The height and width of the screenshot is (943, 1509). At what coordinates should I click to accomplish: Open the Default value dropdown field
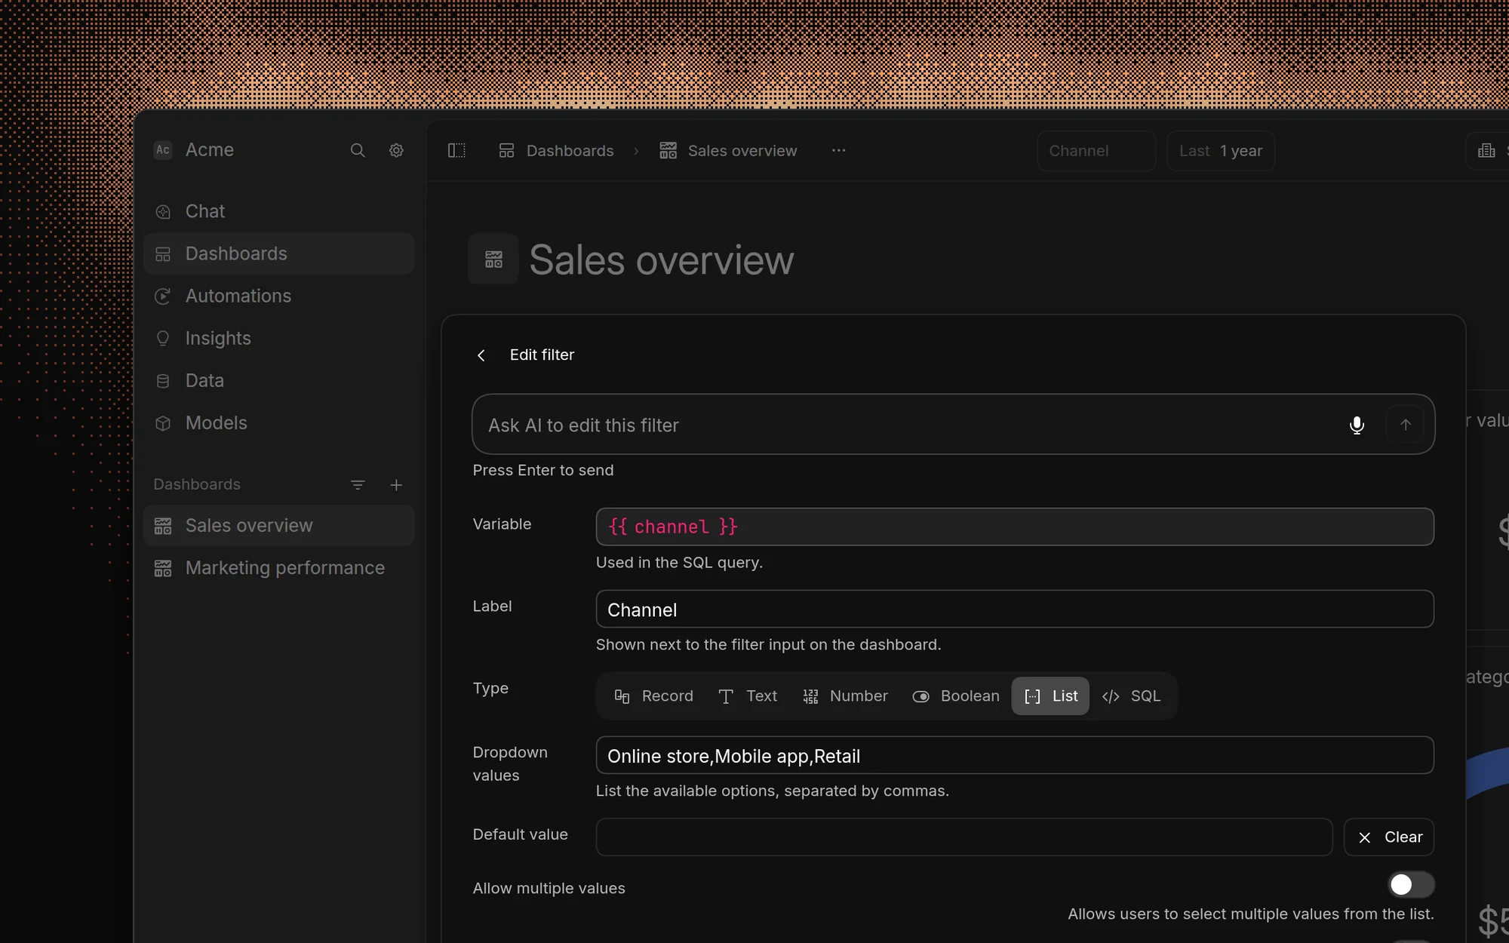(964, 837)
